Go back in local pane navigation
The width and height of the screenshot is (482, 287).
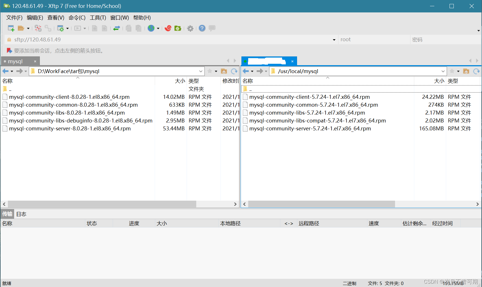pyautogui.click(x=5, y=71)
